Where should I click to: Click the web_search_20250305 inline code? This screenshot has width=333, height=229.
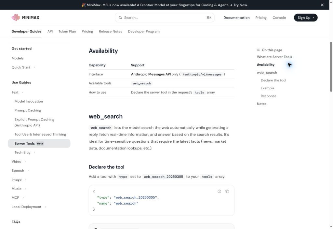click(x=163, y=177)
